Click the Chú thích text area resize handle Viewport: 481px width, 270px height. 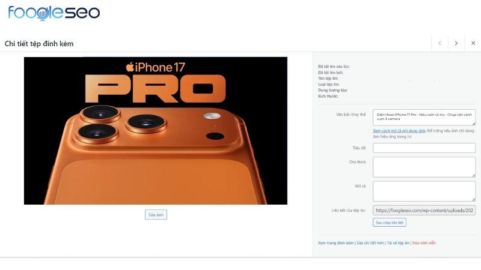click(x=474, y=175)
